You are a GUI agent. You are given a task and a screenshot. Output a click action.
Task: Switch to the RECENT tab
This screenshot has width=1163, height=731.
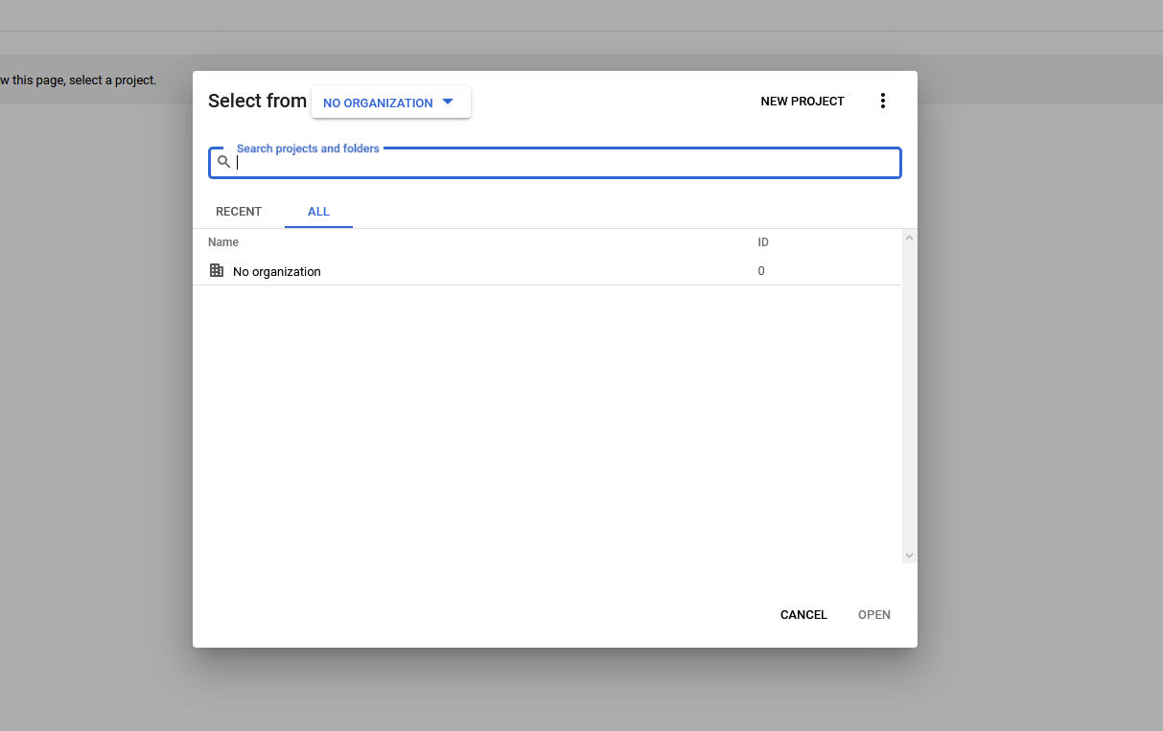(239, 212)
